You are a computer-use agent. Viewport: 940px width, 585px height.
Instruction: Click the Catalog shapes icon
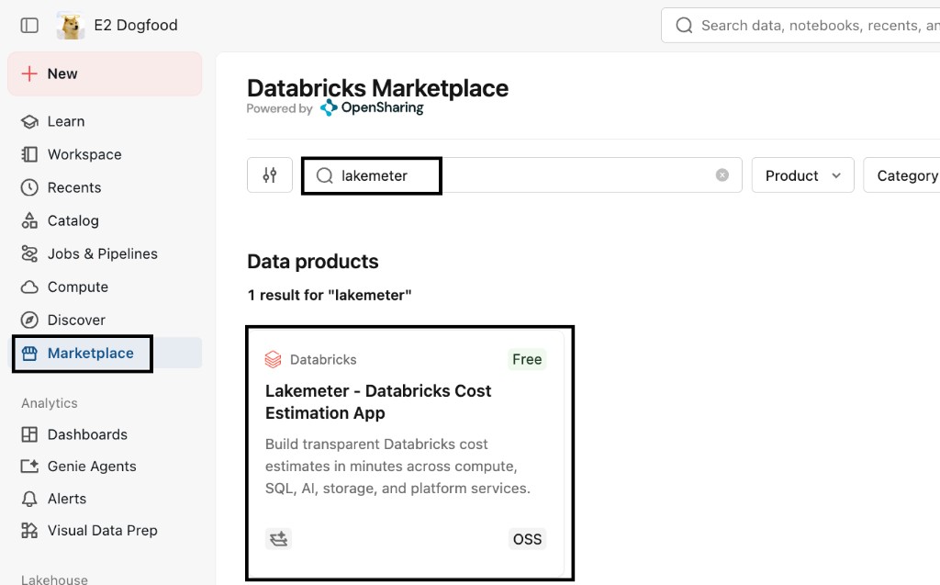coord(29,220)
